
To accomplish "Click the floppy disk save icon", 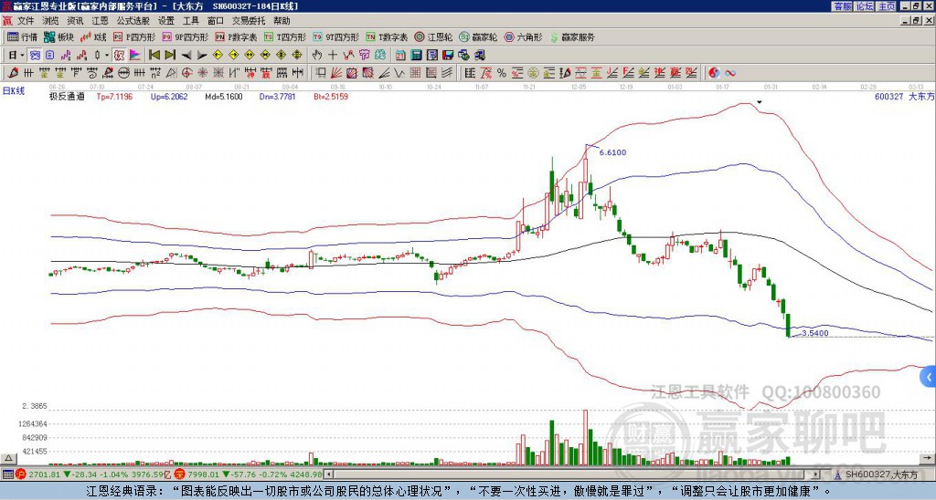I will click(x=448, y=56).
